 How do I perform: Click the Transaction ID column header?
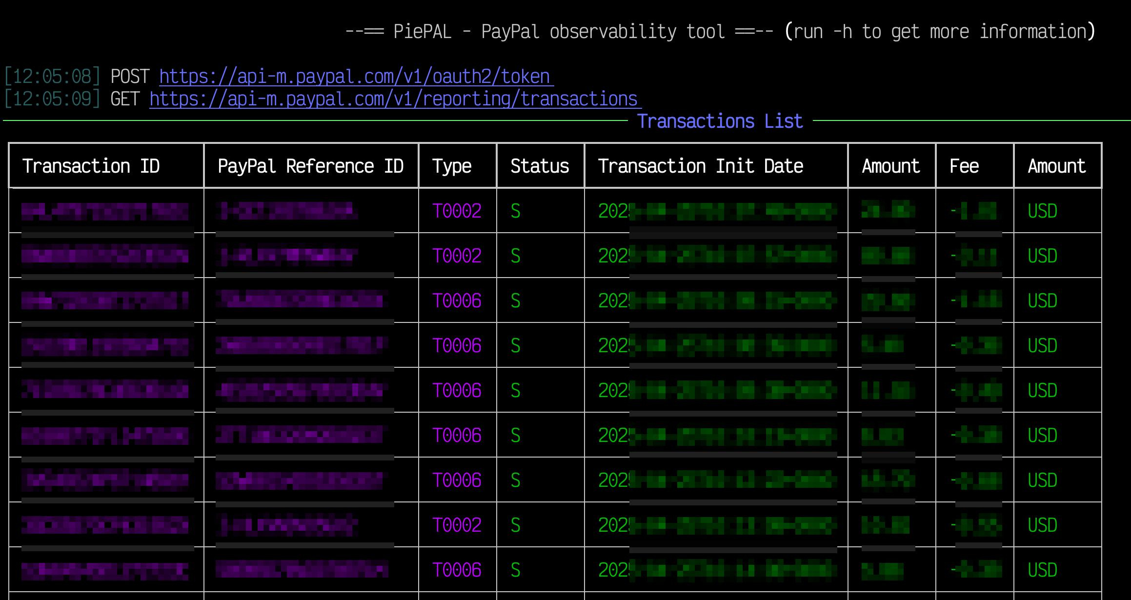pos(91,166)
